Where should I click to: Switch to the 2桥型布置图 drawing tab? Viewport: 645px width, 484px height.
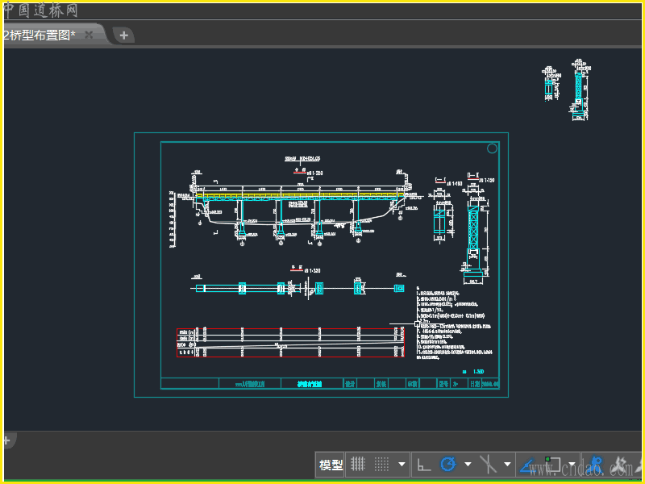click(x=40, y=35)
